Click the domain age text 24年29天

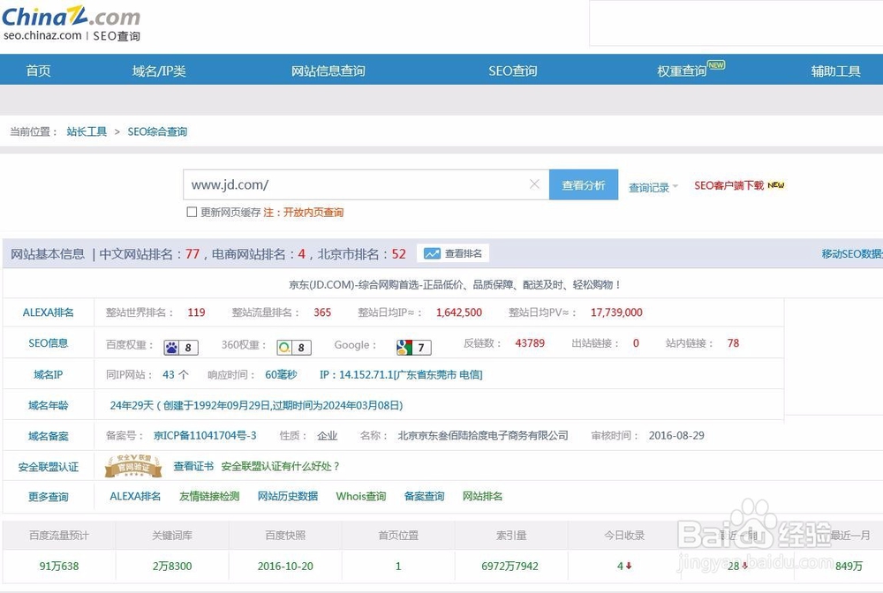pos(132,406)
